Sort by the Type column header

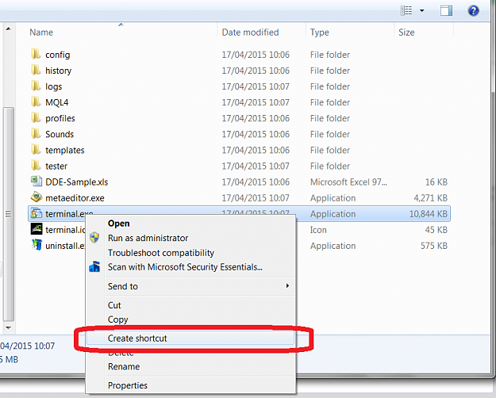pos(320,33)
